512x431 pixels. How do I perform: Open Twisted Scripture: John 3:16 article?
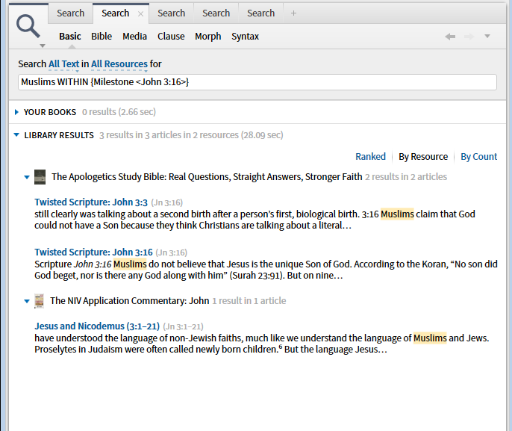click(94, 252)
